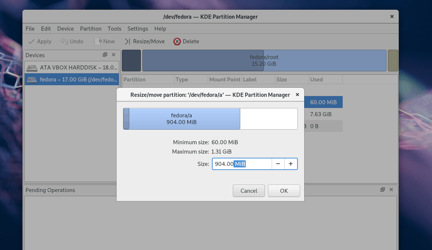Open the Settings menu

point(138,29)
